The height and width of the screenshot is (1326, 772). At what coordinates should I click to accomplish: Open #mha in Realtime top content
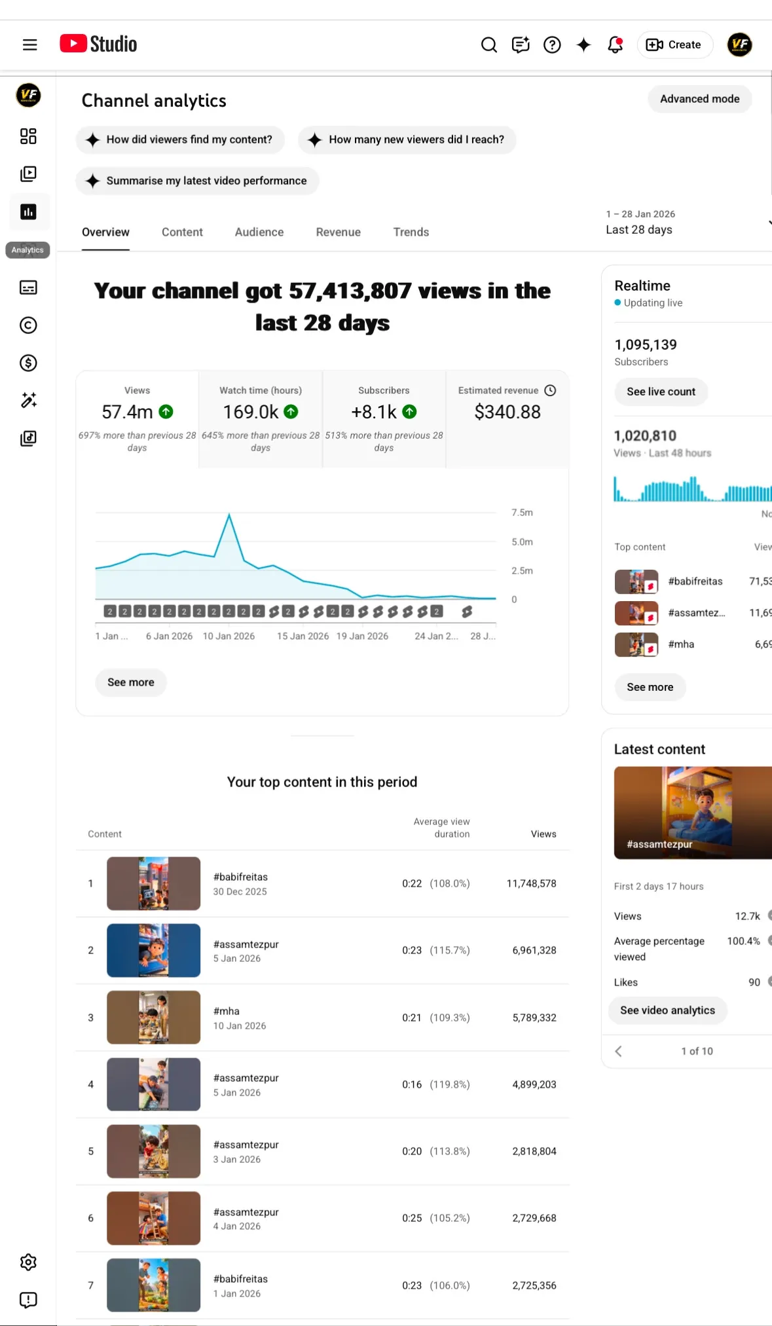[694, 644]
